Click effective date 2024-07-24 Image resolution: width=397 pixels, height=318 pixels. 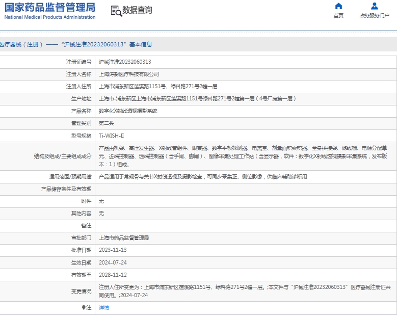point(113,262)
